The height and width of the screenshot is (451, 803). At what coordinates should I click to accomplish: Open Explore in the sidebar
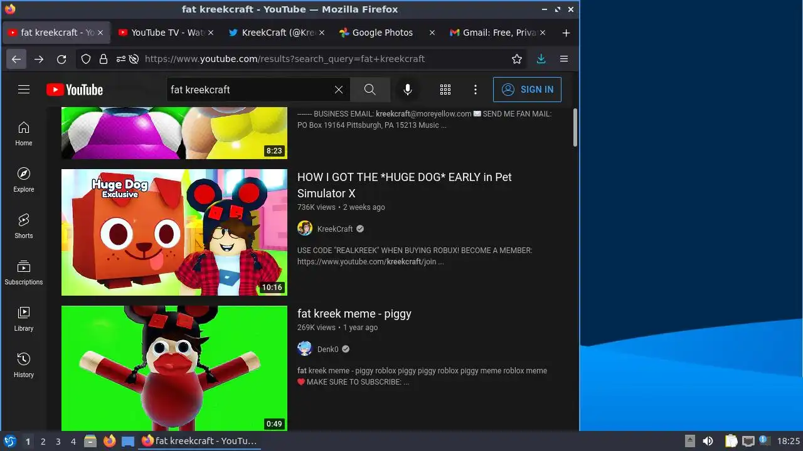click(24, 180)
